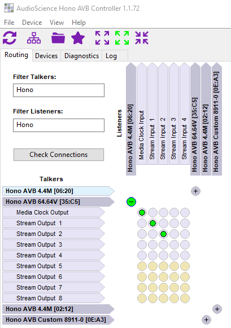Click the purple expand arrows icon

point(102,38)
